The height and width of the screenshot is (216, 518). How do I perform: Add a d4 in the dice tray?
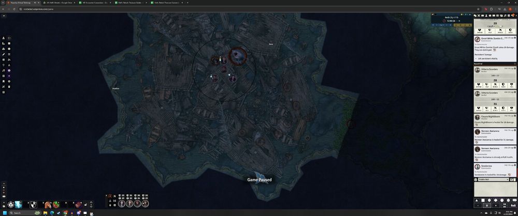[x=477, y=200]
